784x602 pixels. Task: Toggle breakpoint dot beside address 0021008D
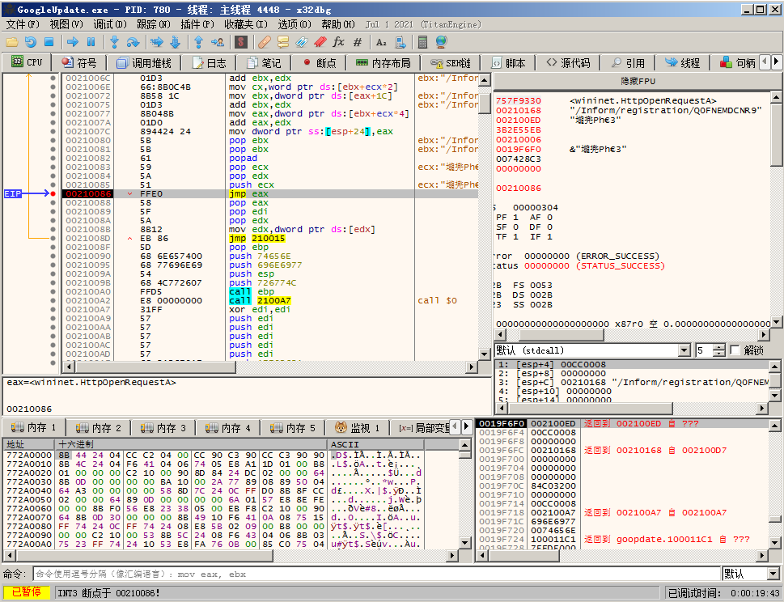(53, 238)
